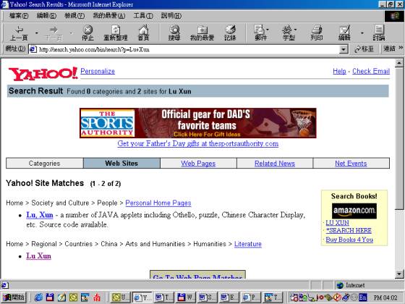405x304 pixels.
Task: Switch to the U... taskbar window
Action: [x=121, y=297]
